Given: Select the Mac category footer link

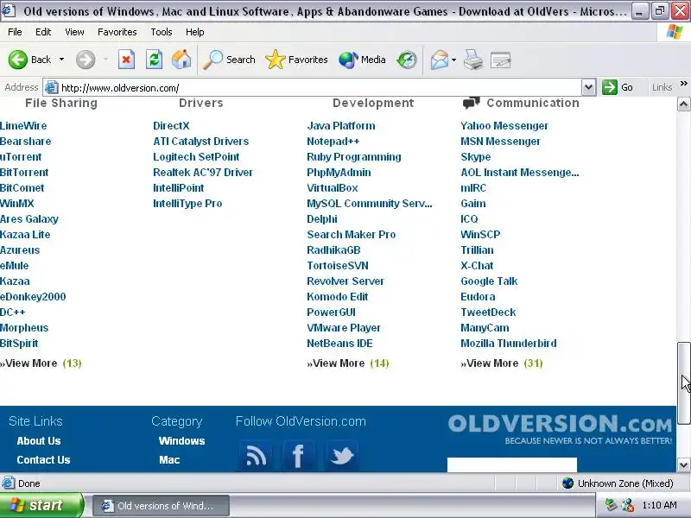Looking at the screenshot, I should point(169,460).
